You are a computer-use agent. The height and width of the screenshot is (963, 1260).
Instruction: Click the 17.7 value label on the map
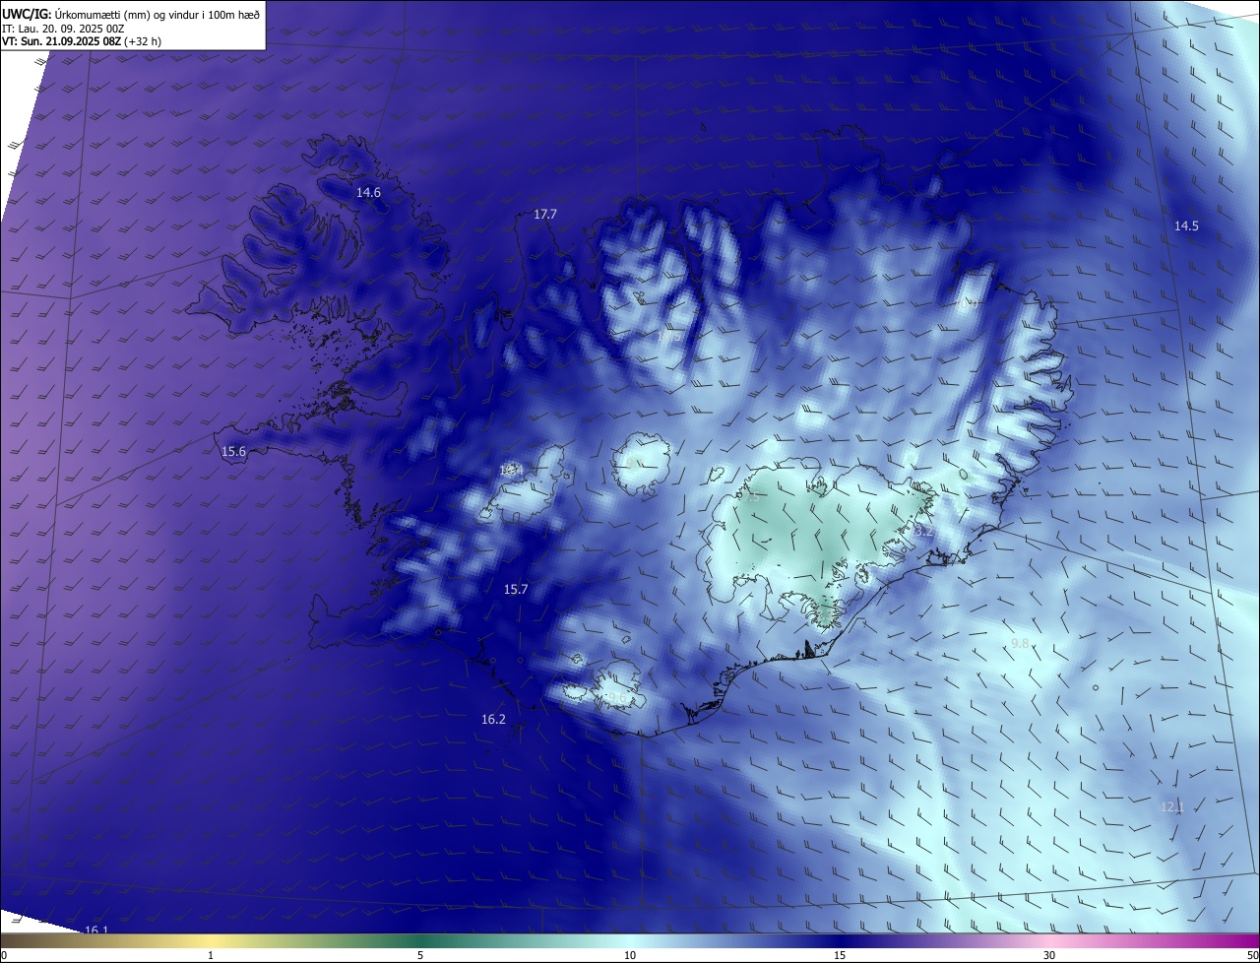tap(545, 214)
